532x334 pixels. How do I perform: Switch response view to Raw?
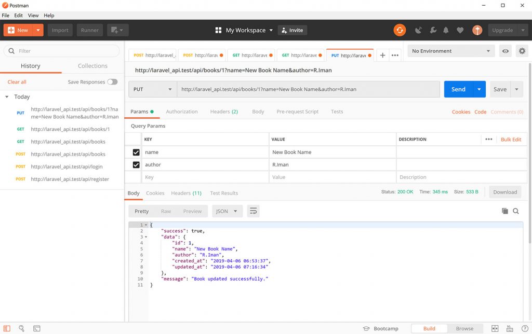click(x=166, y=211)
